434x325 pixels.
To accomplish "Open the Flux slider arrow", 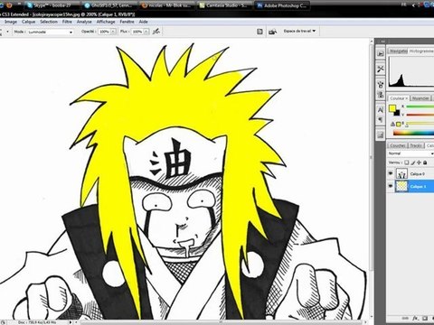I will pyautogui.click(x=146, y=32).
